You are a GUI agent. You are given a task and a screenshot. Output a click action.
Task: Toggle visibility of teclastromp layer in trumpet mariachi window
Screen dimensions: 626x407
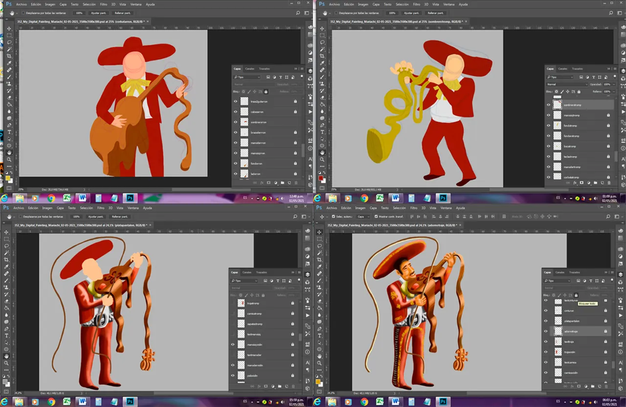tap(548, 156)
